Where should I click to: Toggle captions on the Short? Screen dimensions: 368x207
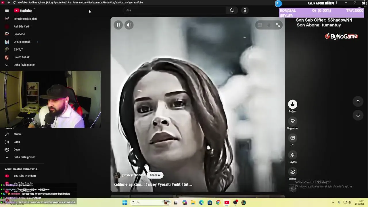coord(260,25)
